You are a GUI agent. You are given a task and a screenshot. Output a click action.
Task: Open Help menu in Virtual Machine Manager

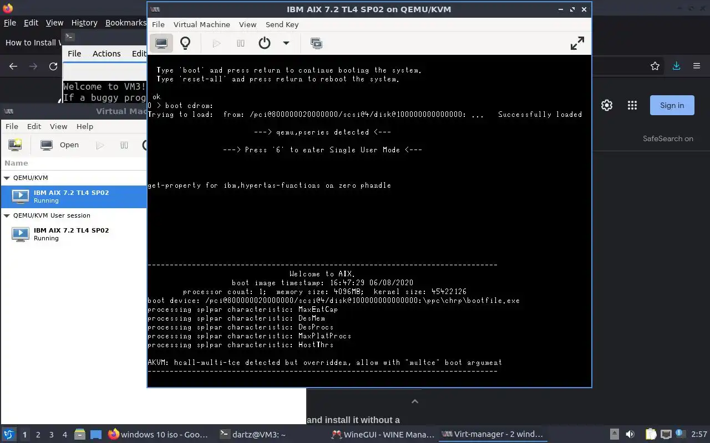(85, 126)
